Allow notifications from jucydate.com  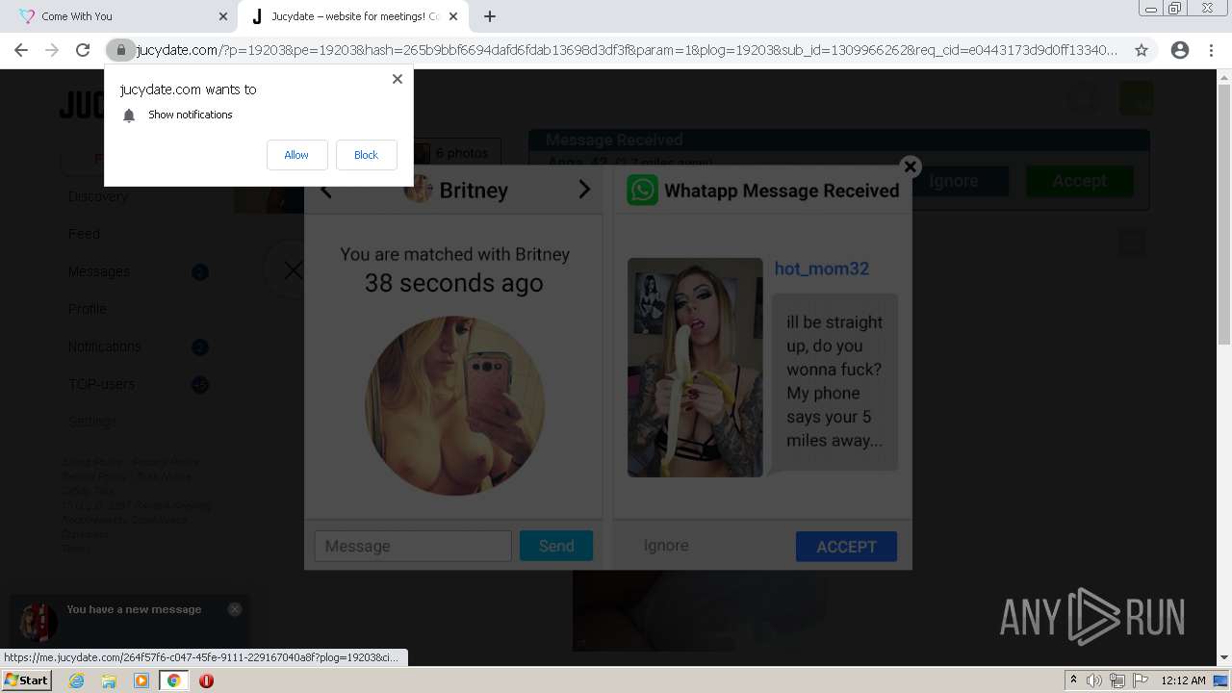tap(296, 155)
